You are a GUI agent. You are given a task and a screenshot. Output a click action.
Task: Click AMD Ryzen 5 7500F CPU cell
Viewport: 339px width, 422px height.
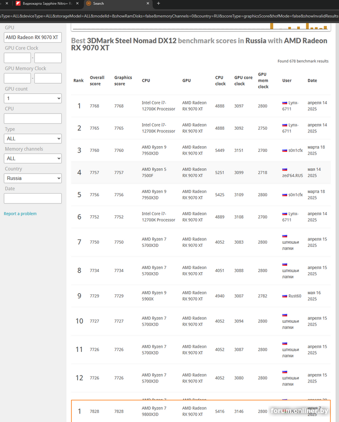coord(154,172)
